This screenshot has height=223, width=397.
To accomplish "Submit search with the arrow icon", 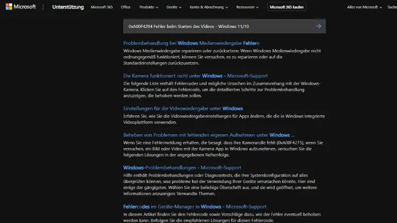I will click(x=319, y=26).
